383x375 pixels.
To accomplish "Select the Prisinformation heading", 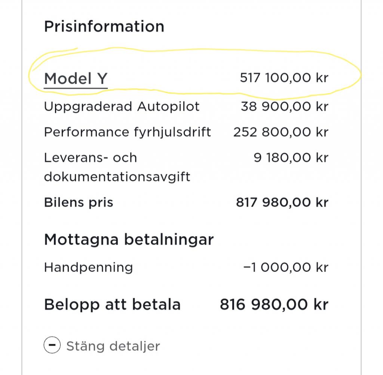I will coord(104,26).
